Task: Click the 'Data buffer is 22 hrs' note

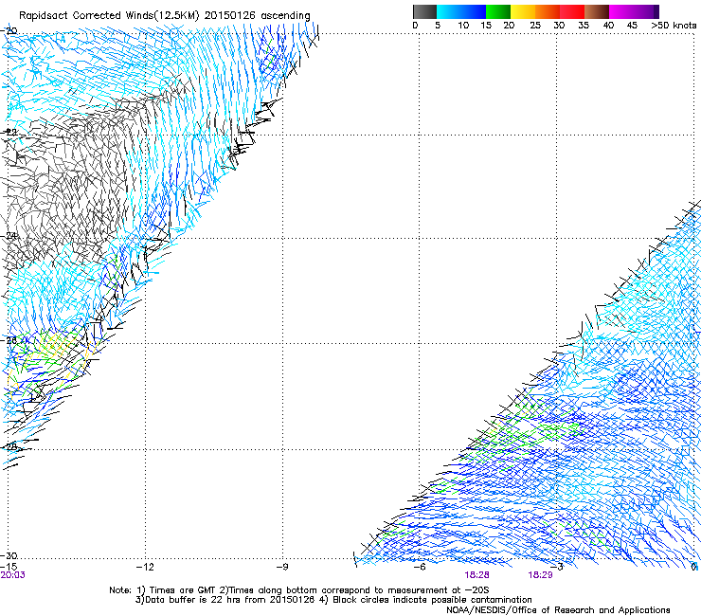Action: (192, 600)
